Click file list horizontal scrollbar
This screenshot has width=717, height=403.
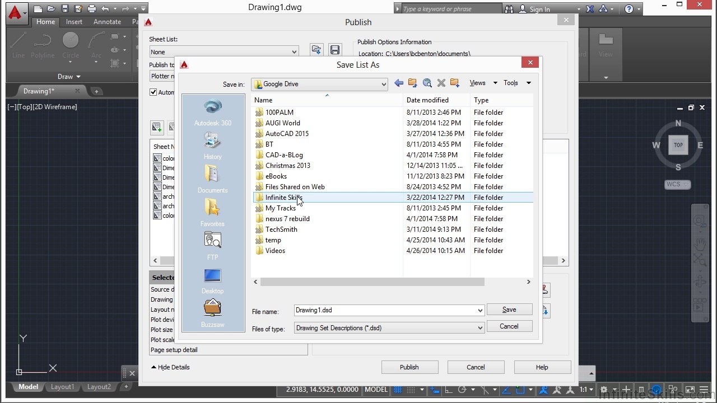coord(371,282)
